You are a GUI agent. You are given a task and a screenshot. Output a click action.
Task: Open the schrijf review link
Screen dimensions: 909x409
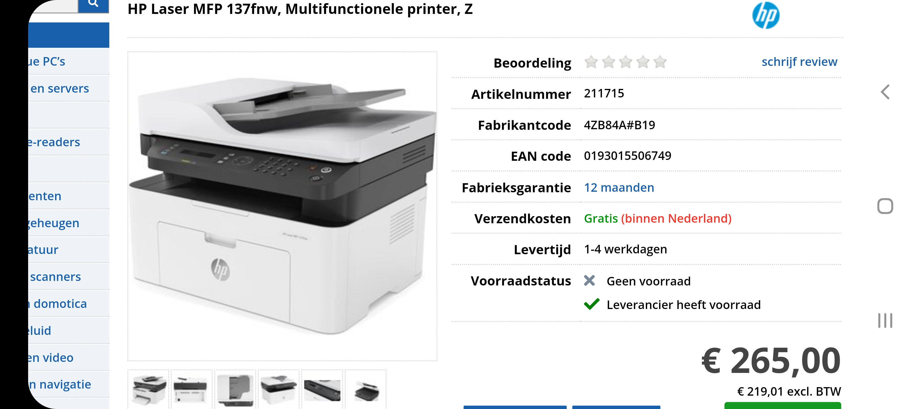tap(799, 62)
